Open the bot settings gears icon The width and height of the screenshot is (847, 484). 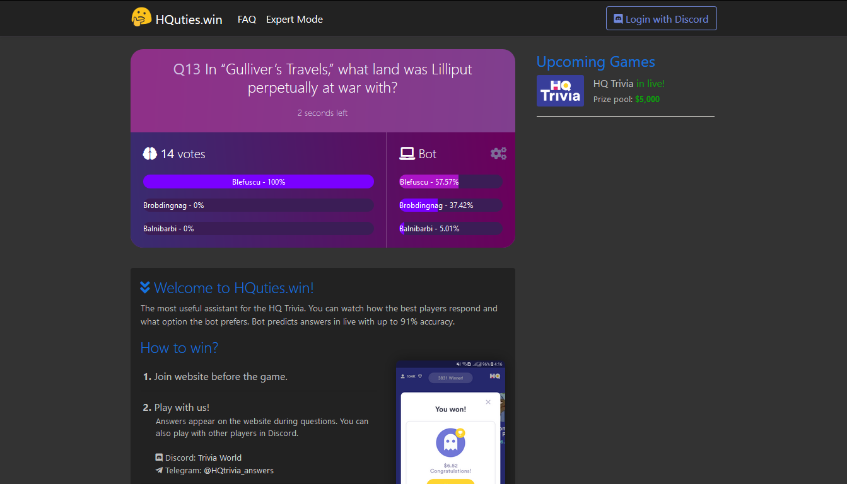(x=498, y=153)
